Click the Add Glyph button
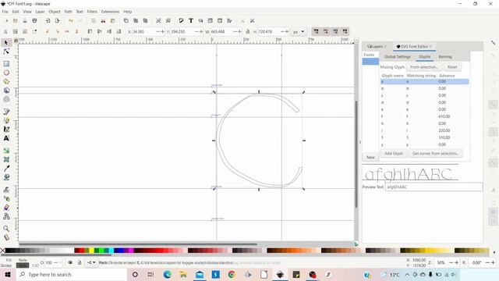The height and width of the screenshot is (281, 499). click(x=393, y=153)
